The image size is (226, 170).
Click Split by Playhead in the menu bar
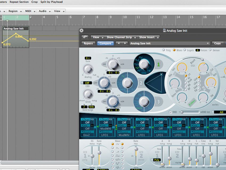51,2
